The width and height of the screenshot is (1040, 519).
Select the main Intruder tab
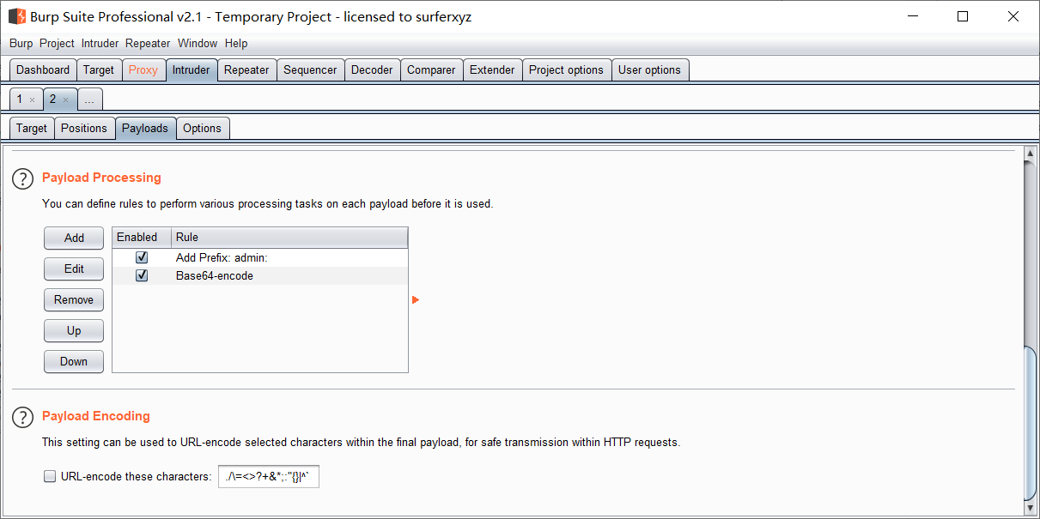click(191, 70)
